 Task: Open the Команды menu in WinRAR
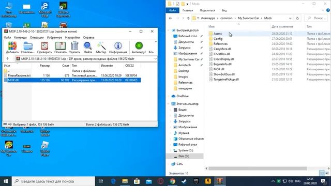20,37
